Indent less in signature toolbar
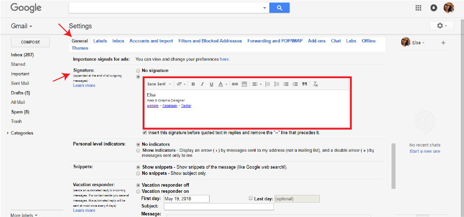The height and width of the screenshot is (217, 464). tap(286, 84)
